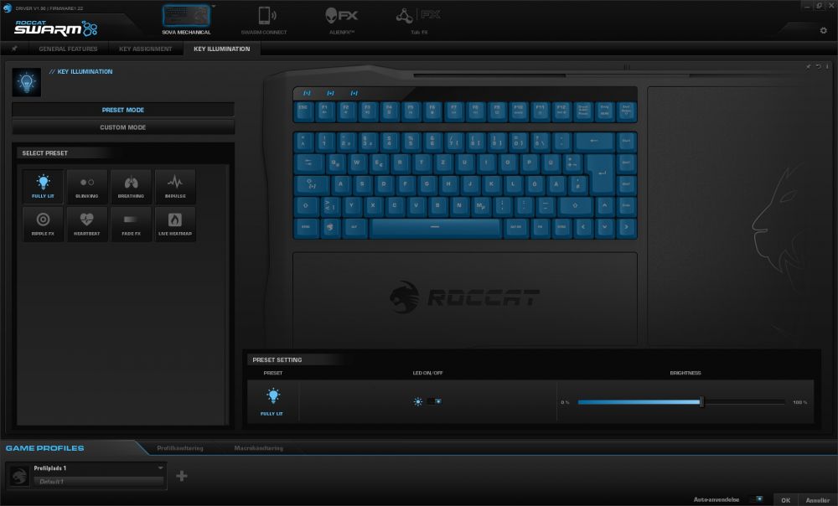Click the ESC key on keyboard preview

click(303, 111)
